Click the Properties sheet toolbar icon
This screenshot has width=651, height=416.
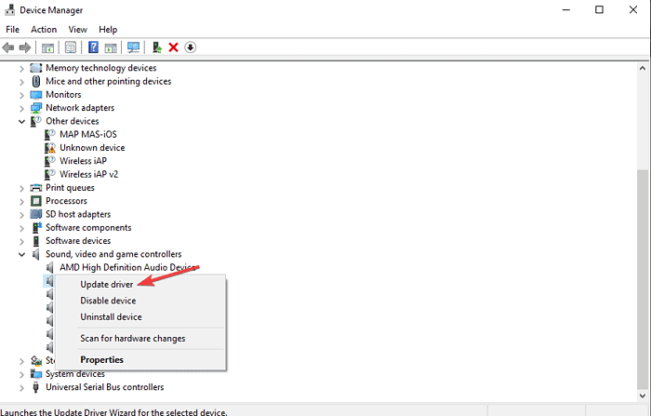(x=71, y=47)
